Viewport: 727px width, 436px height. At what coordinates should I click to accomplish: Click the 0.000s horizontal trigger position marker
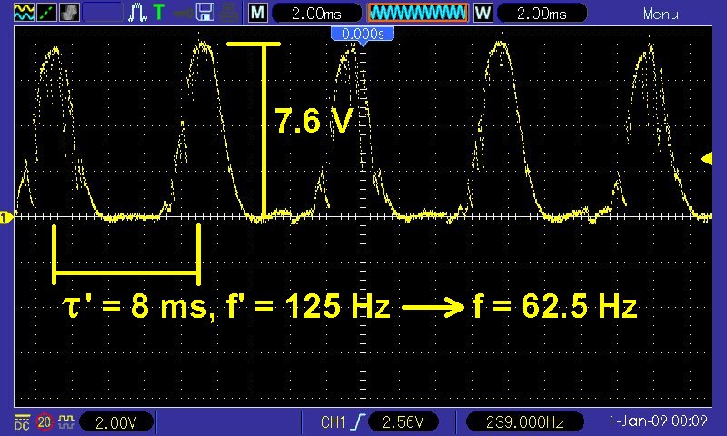click(363, 33)
